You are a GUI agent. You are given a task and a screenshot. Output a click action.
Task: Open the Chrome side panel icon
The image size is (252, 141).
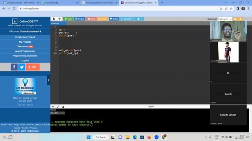tap(238, 9)
